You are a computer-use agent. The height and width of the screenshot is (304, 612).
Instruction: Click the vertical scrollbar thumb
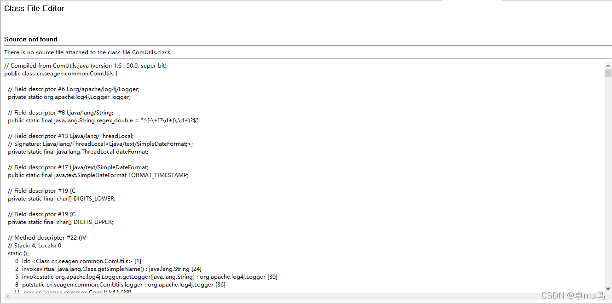pos(608,74)
